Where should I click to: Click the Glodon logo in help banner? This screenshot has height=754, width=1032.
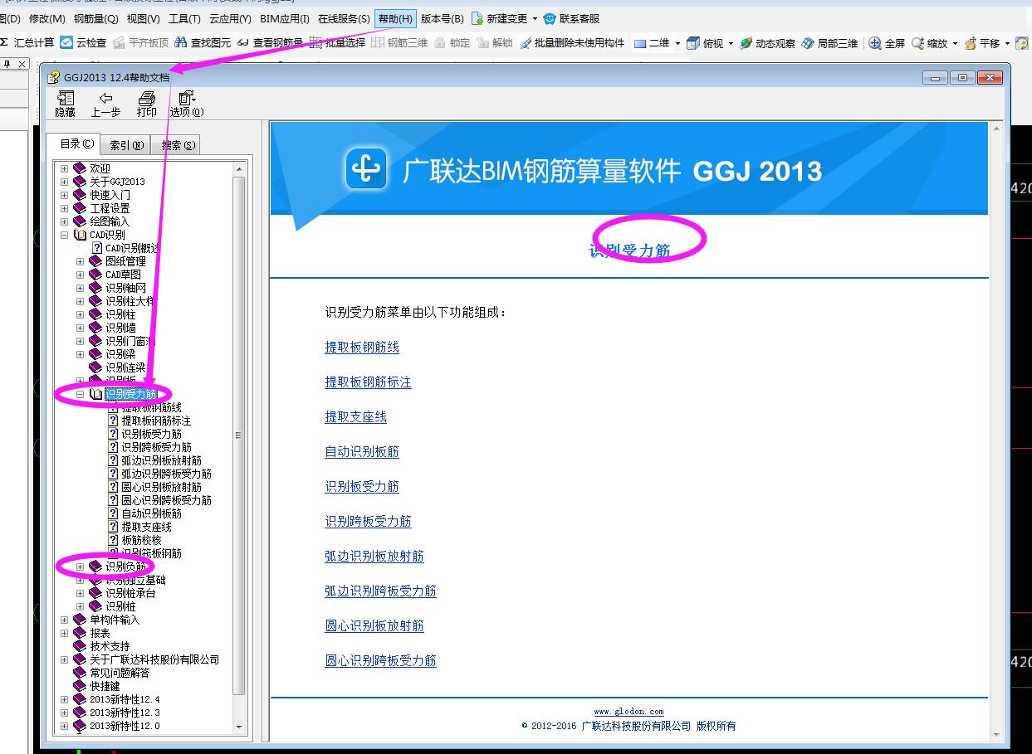pos(366,169)
